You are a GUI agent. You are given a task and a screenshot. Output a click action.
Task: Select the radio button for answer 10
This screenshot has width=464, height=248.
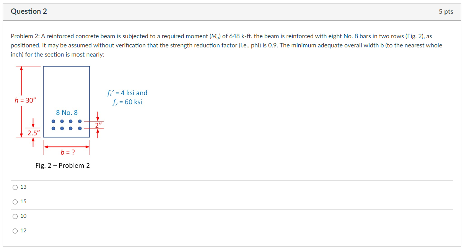(x=15, y=216)
